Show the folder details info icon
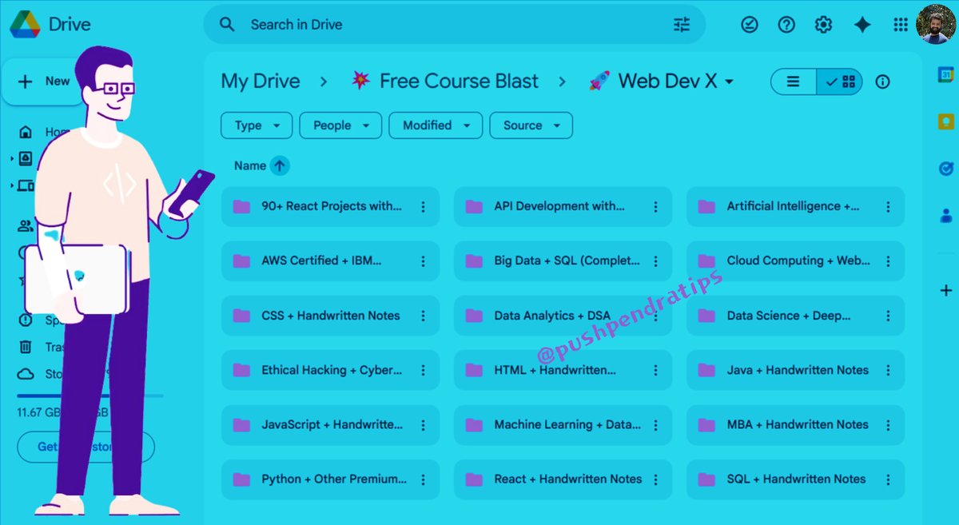 [x=882, y=82]
